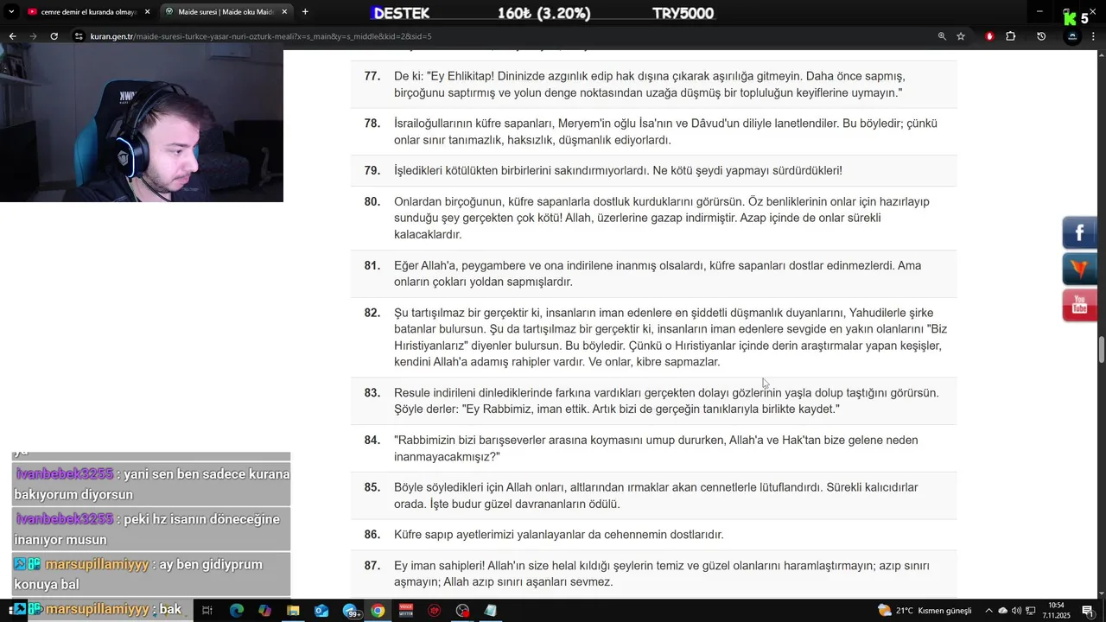
Task: Open the clock-like app icon on the taskbar
Action: [463, 611]
